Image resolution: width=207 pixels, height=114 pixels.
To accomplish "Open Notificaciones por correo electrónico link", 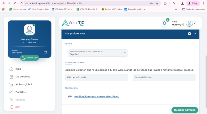I will point(96,97).
